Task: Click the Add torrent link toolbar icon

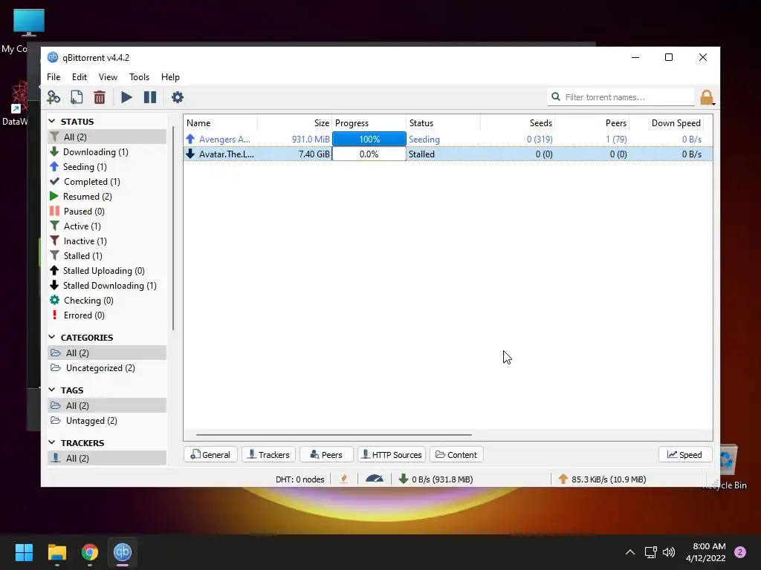Action: click(x=54, y=97)
